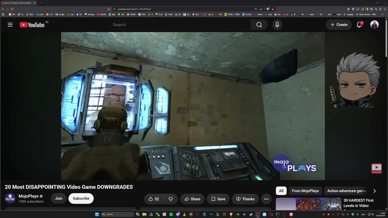
Task: Click the page vertical scrollbar
Action: (386, 38)
